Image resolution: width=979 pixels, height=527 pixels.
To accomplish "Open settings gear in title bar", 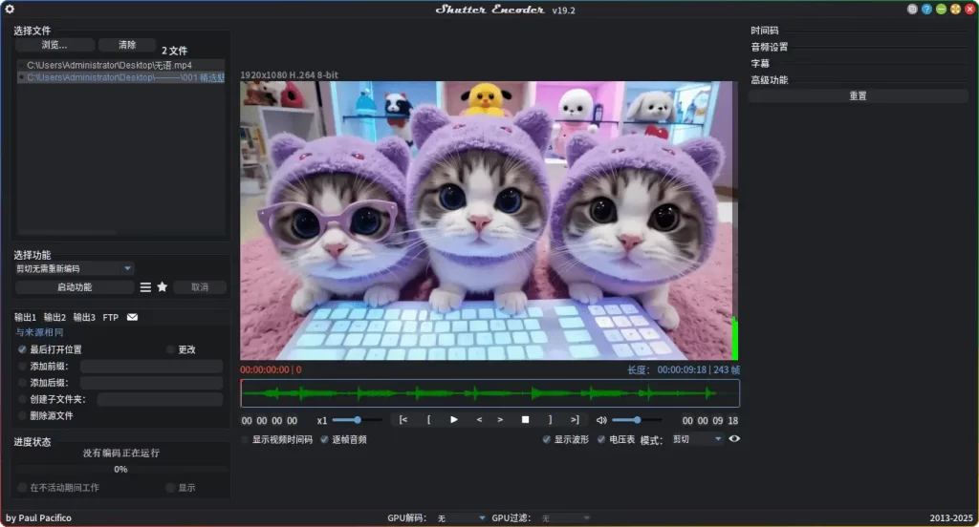I will 10,9.
